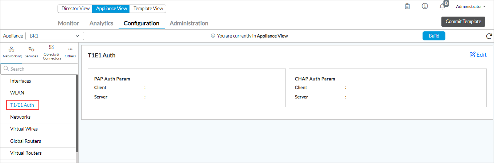Select Networks in the sidebar
494x163 pixels.
tap(38, 117)
